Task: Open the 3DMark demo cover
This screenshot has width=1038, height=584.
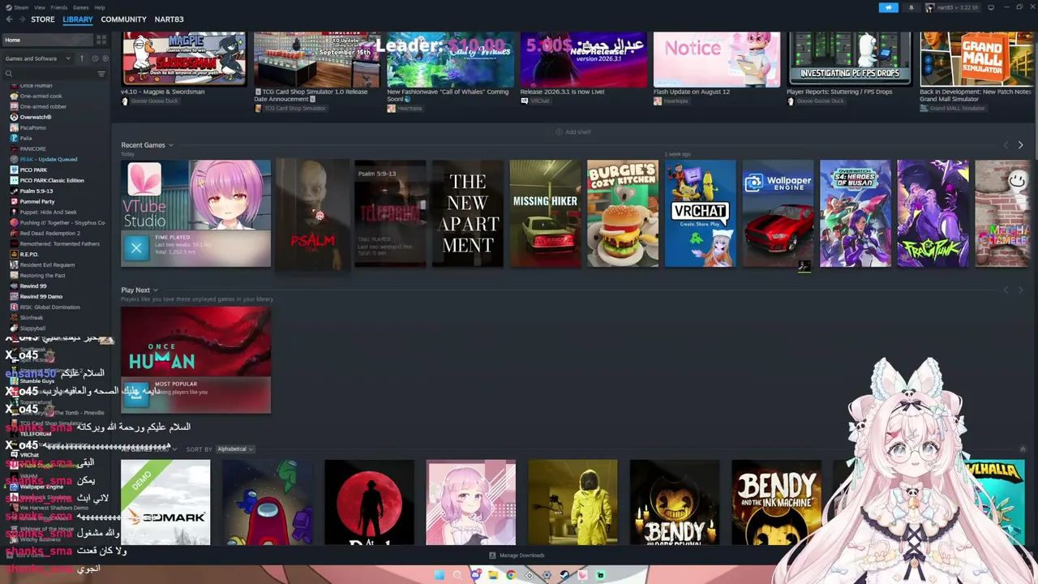Action: [x=165, y=502]
